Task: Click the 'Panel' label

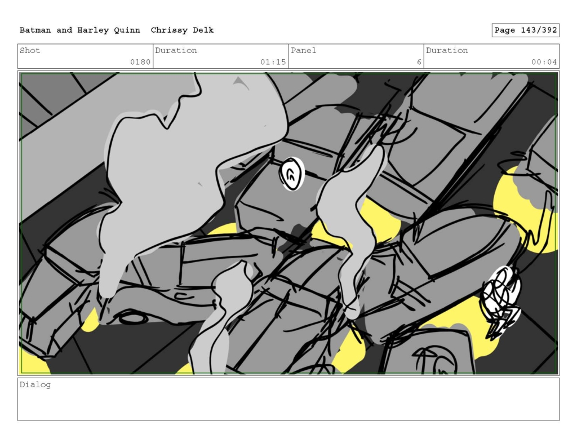Action: coord(303,50)
